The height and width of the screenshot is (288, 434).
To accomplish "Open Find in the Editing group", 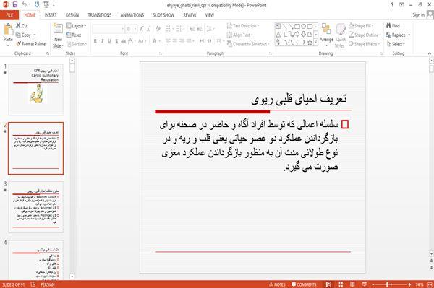I will pyautogui.click(x=393, y=26).
